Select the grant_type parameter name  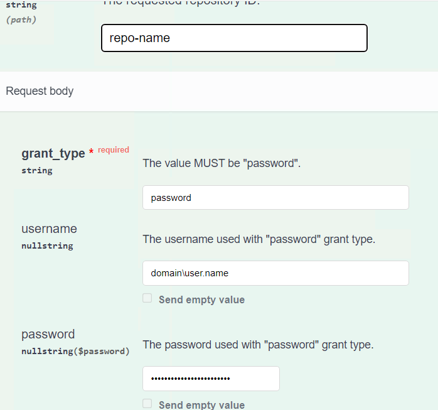coord(53,153)
